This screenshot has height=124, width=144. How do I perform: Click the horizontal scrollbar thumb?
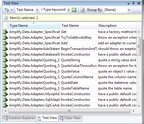[x=69, y=111]
